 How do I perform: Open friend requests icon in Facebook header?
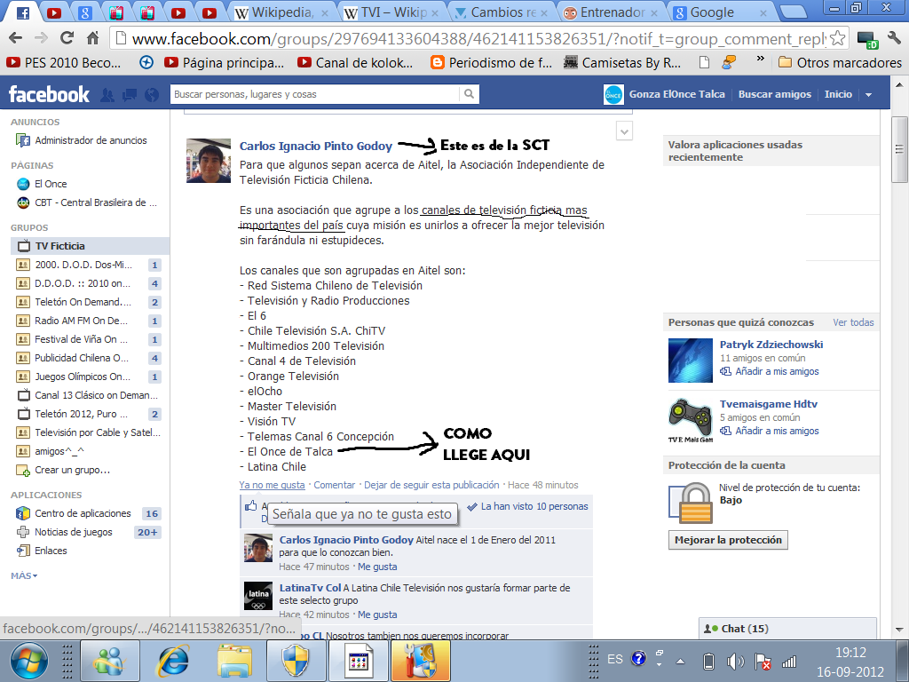[107, 94]
